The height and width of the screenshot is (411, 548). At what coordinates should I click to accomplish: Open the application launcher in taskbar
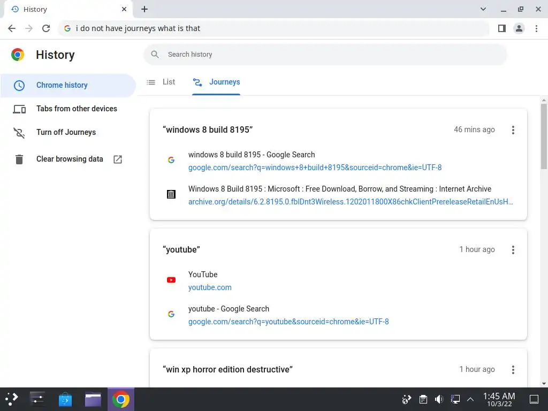[x=11, y=399]
